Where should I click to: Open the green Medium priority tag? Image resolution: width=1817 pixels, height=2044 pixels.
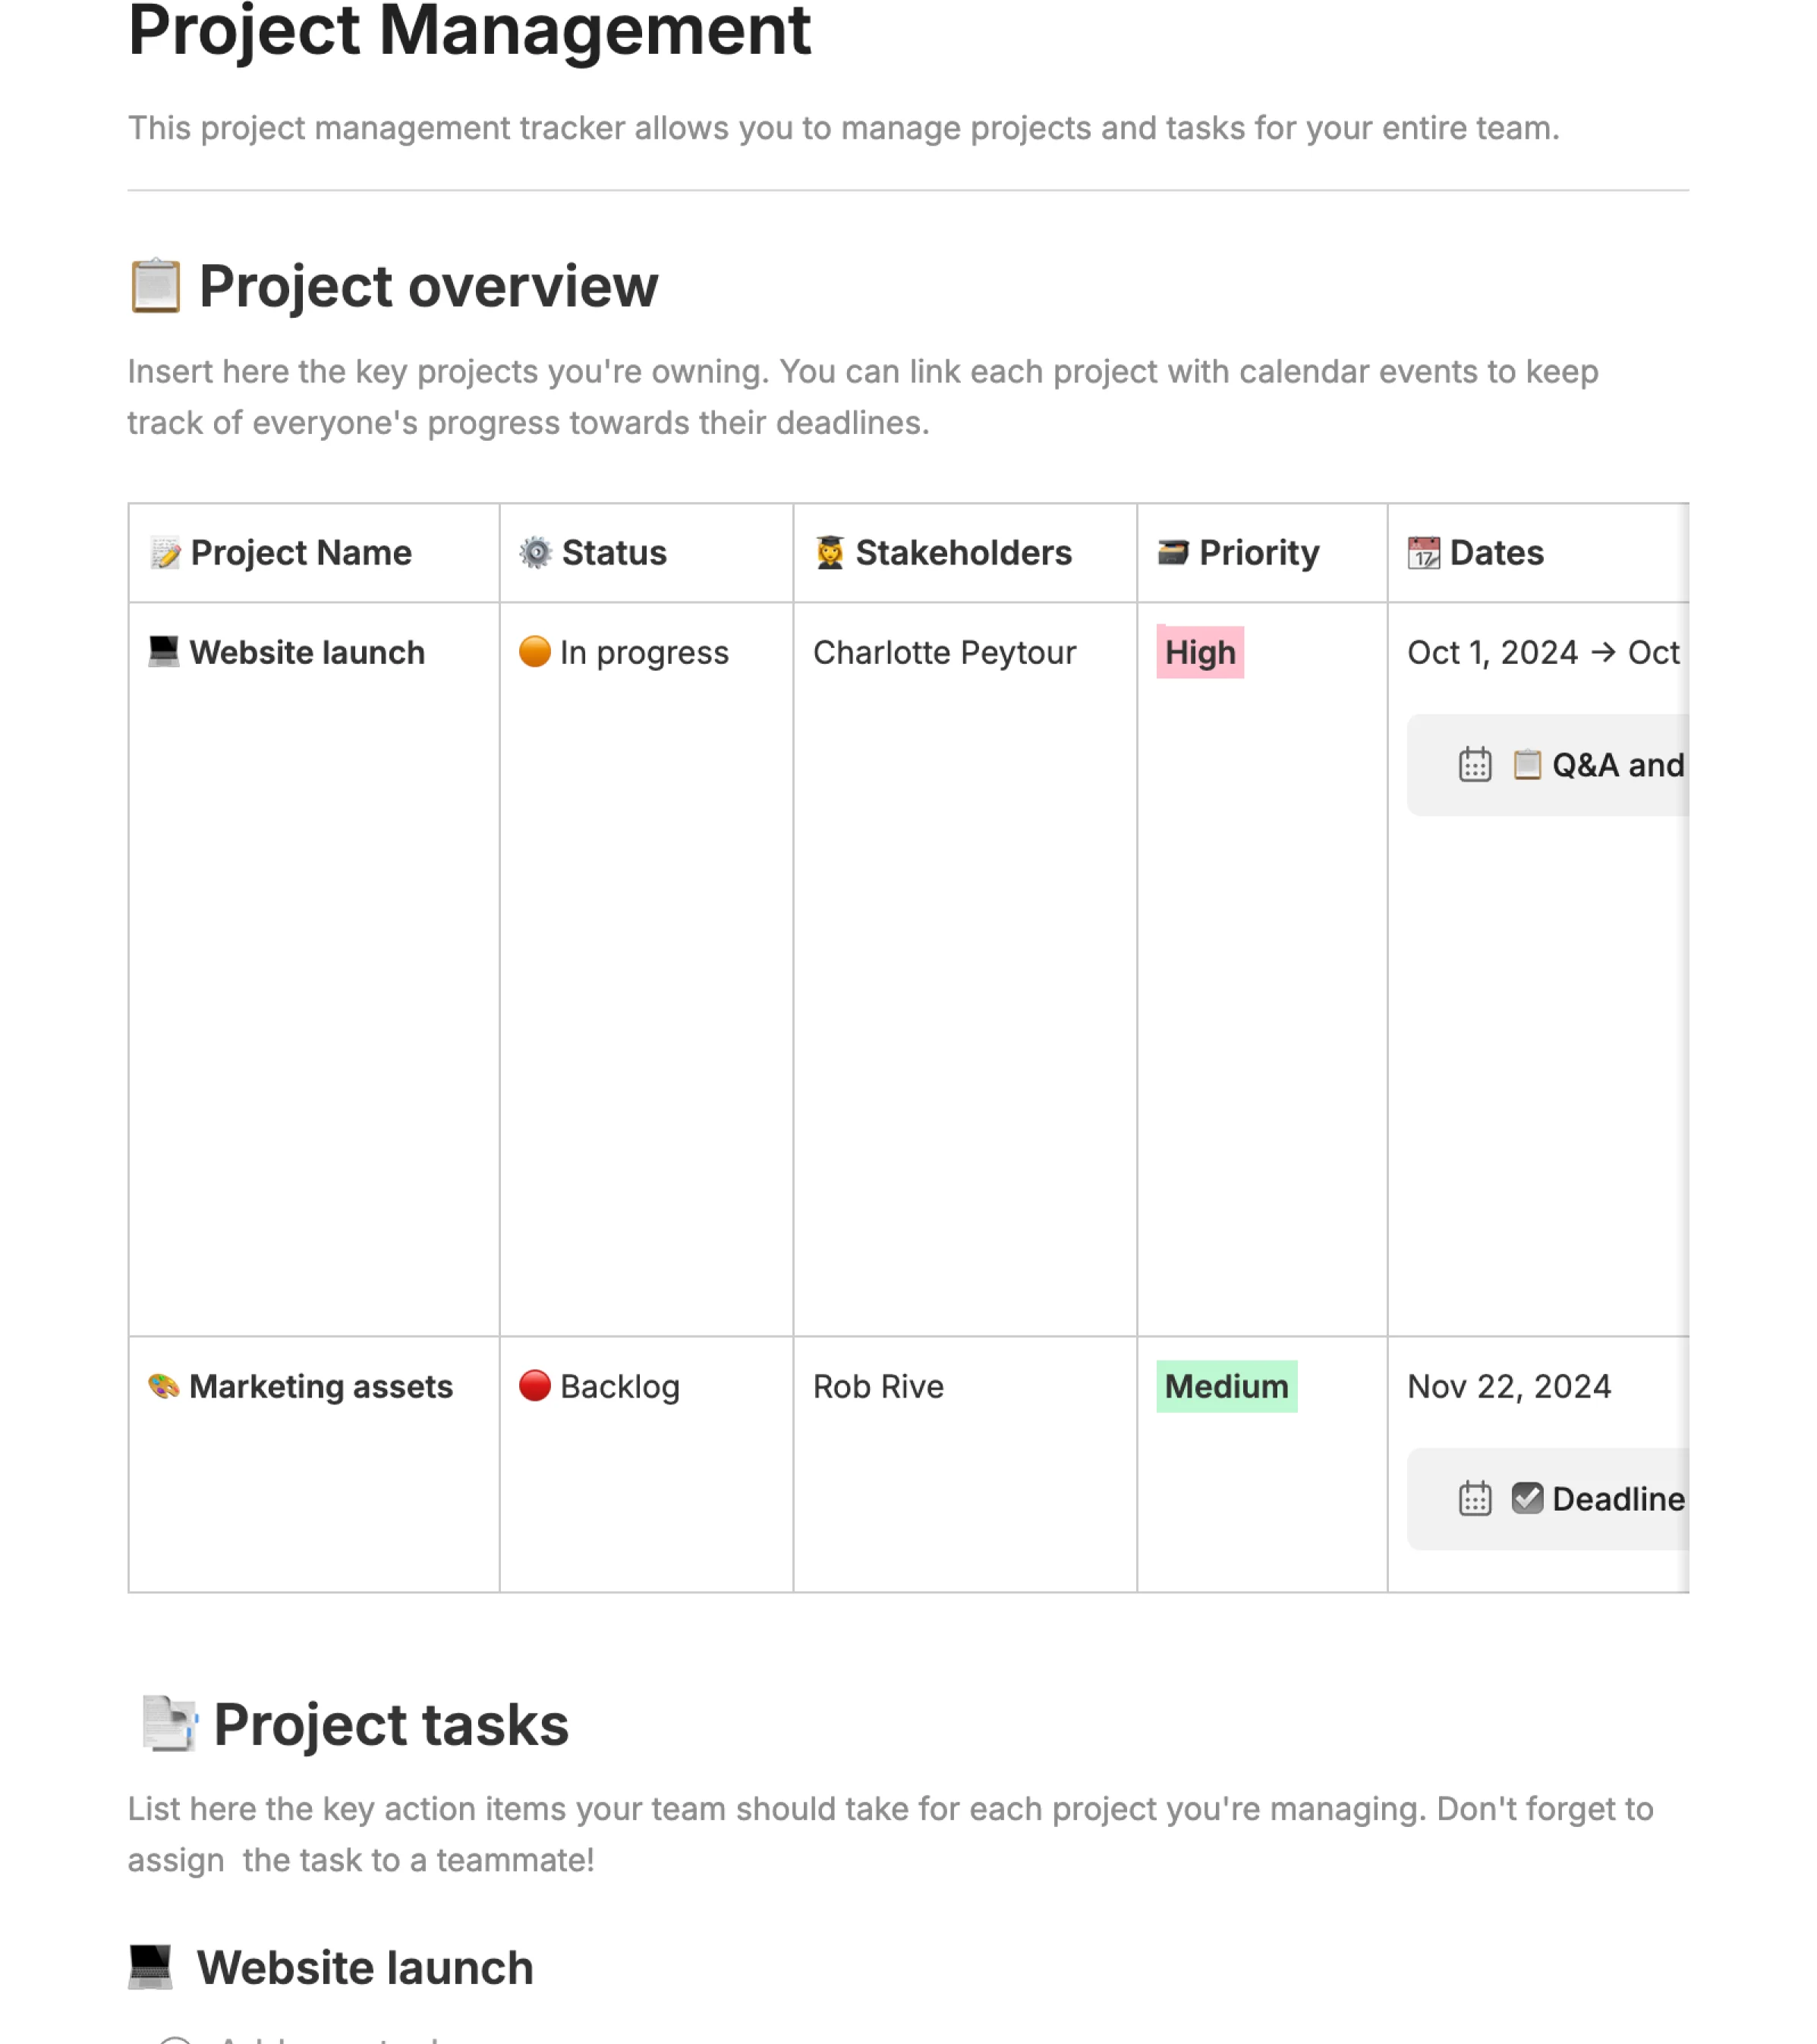pos(1226,1387)
